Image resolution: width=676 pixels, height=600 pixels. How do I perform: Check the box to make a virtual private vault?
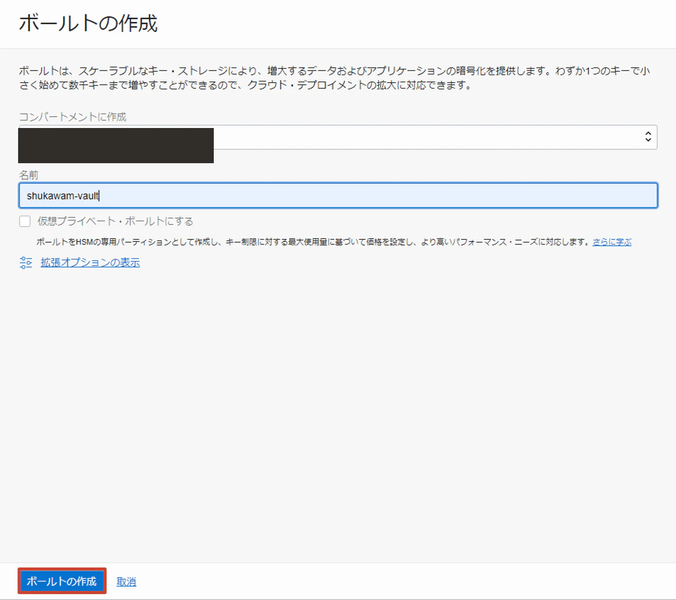[x=25, y=221]
